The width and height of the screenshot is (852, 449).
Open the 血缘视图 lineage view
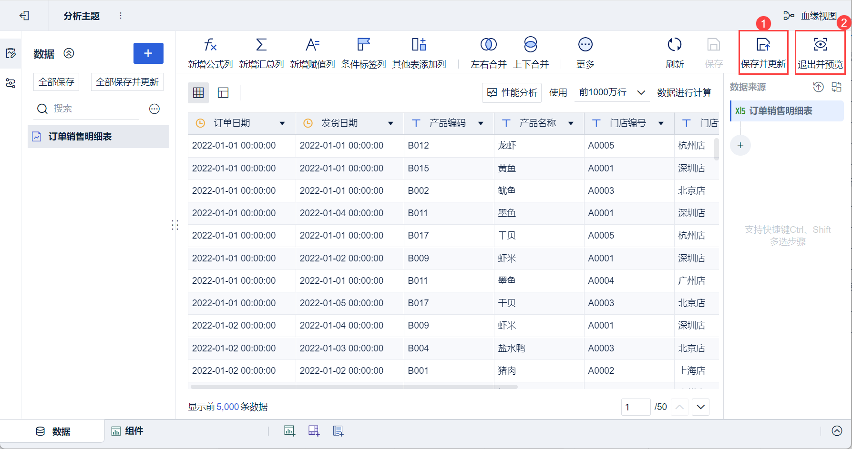[810, 16]
